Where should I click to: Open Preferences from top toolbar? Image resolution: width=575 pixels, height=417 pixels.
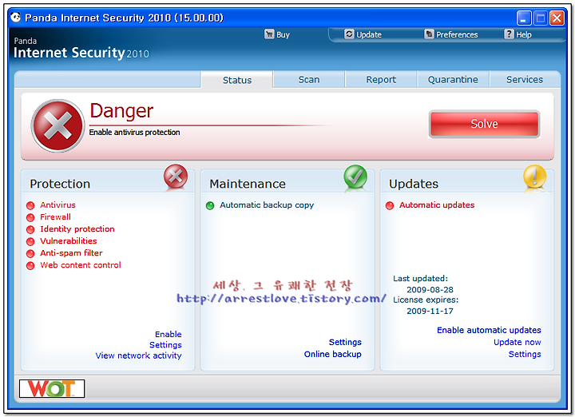pos(457,35)
